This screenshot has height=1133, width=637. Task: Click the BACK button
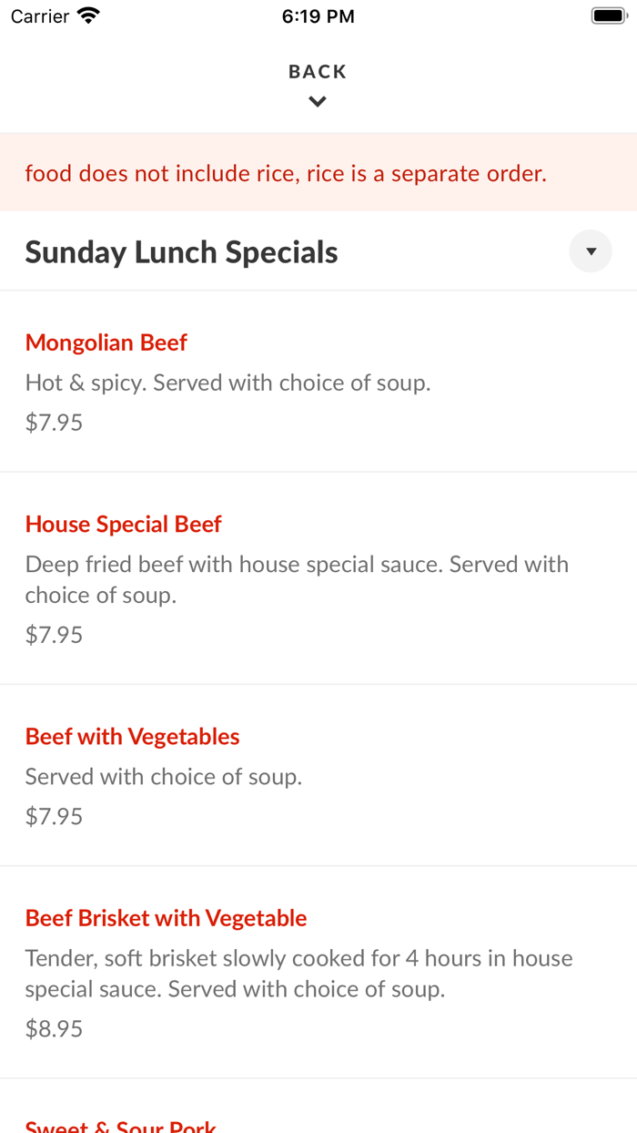click(x=318, y=70)
